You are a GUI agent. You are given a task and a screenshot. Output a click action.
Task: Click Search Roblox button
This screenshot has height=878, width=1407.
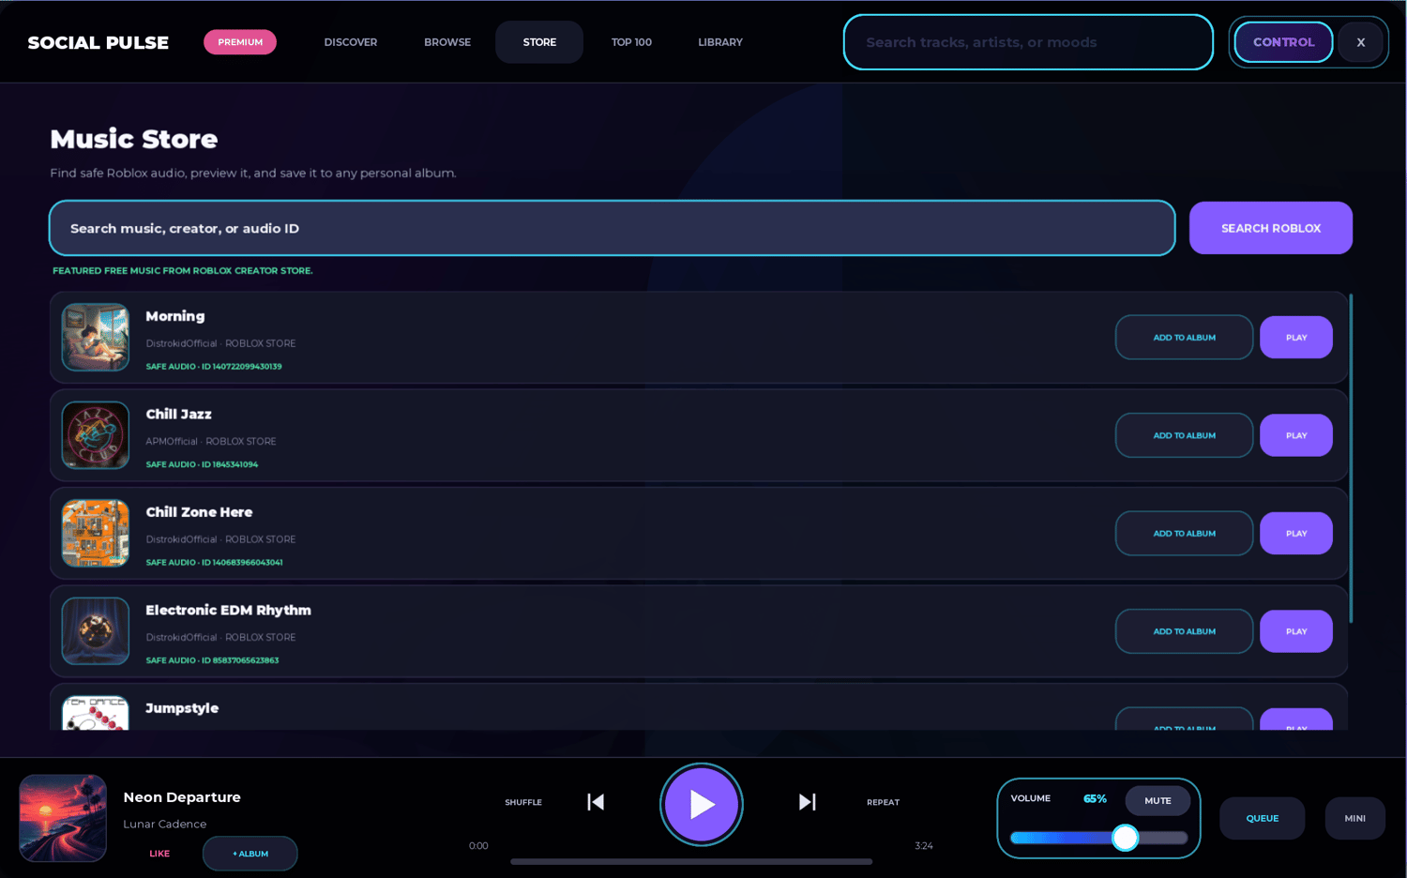[x=1270, y=228]
